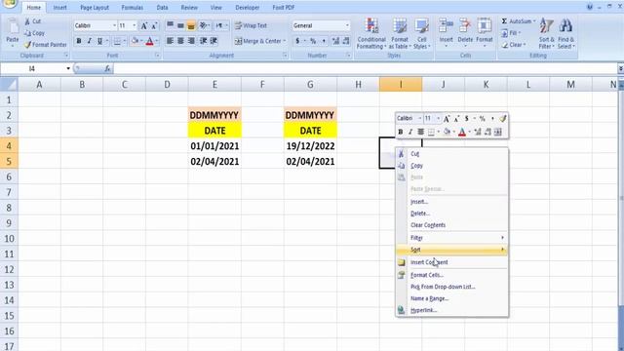
Task: Toggle ribbon align text left
Action: tap(170, 41)
